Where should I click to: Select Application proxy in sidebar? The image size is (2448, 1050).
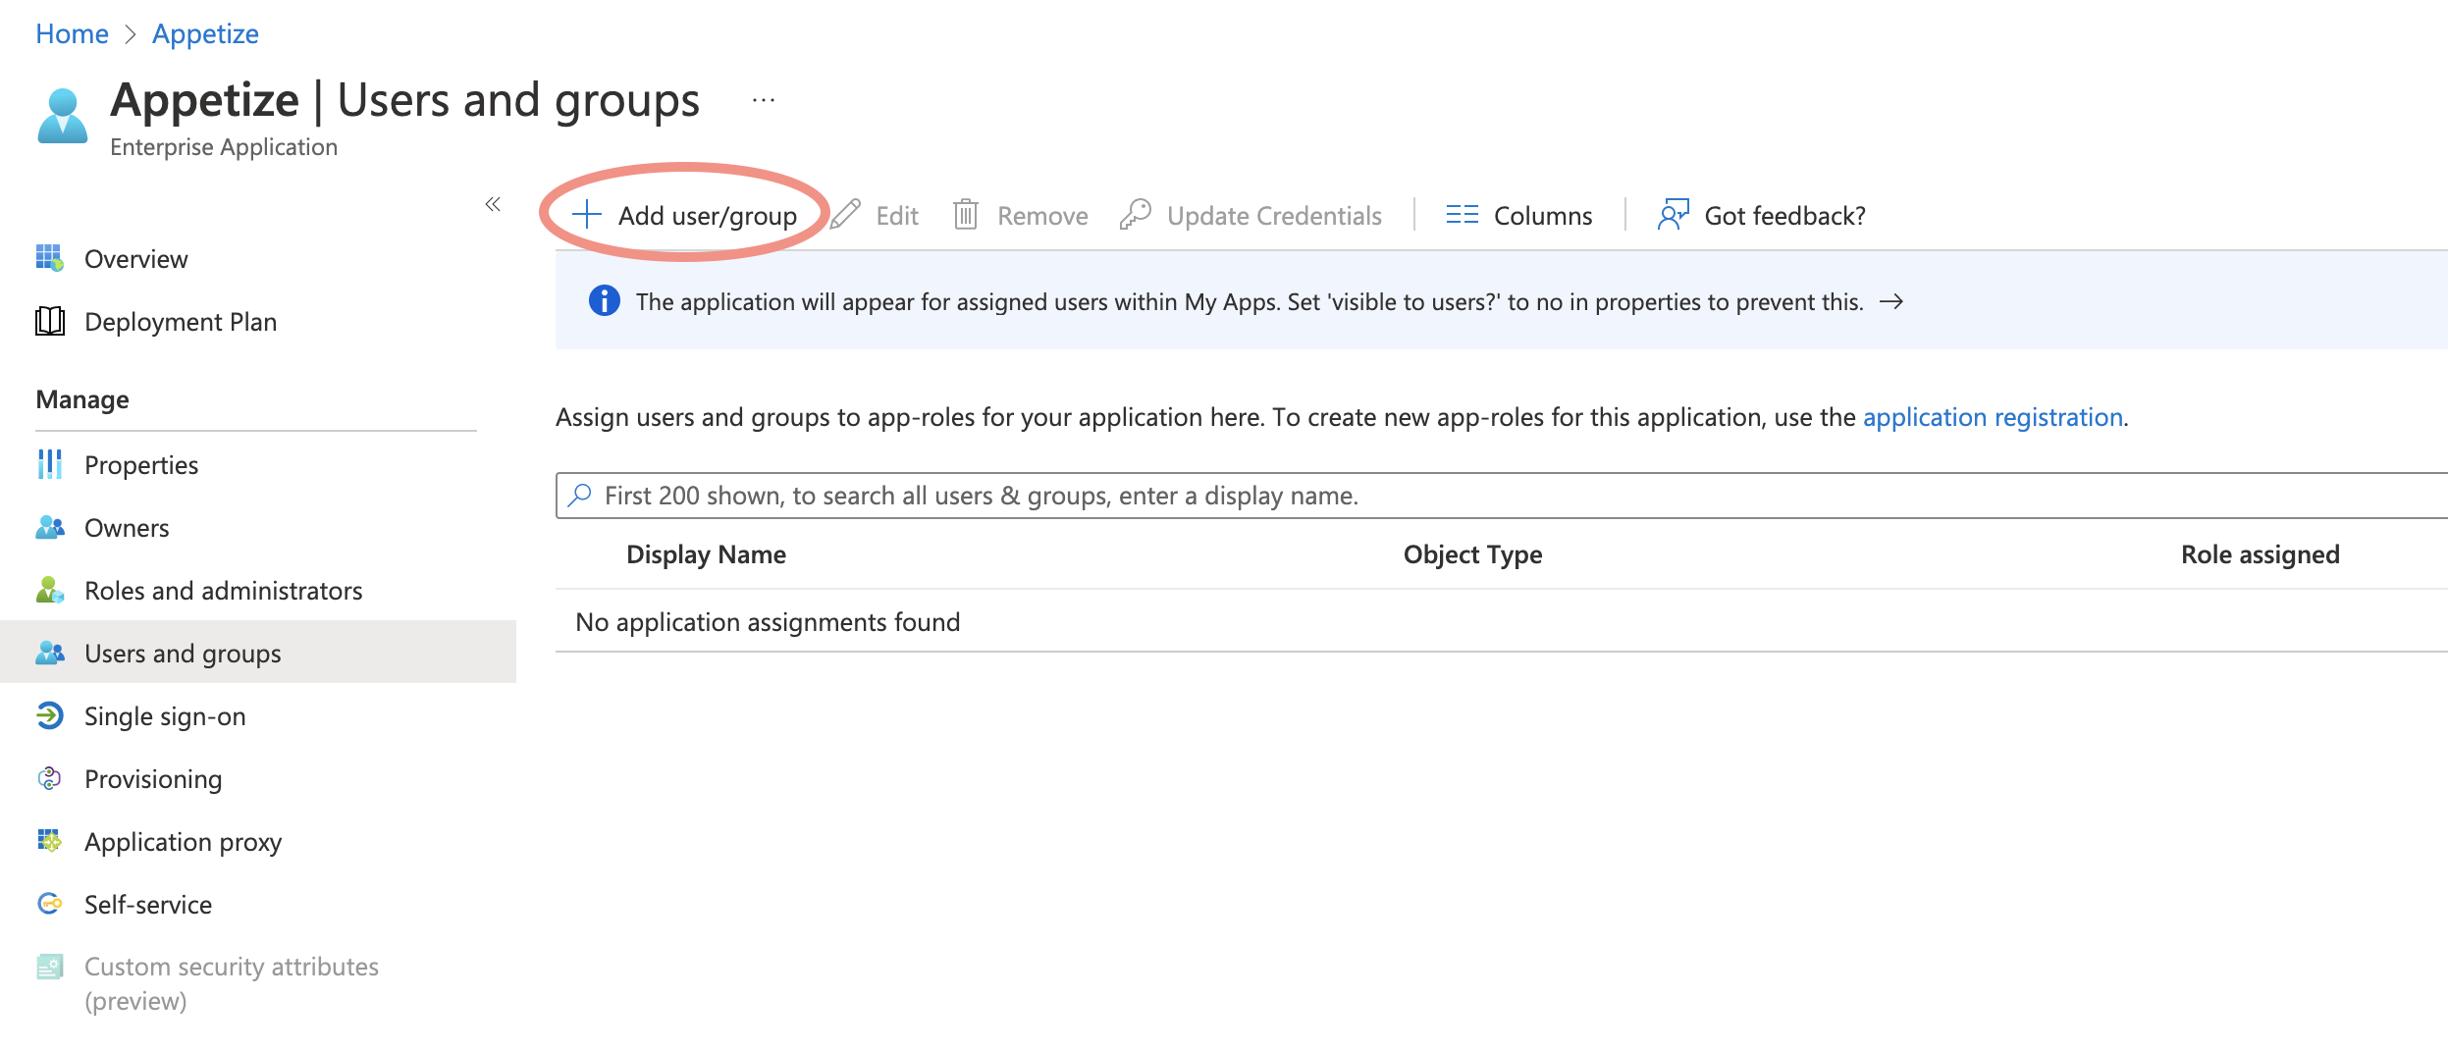(x=183, y=842)
